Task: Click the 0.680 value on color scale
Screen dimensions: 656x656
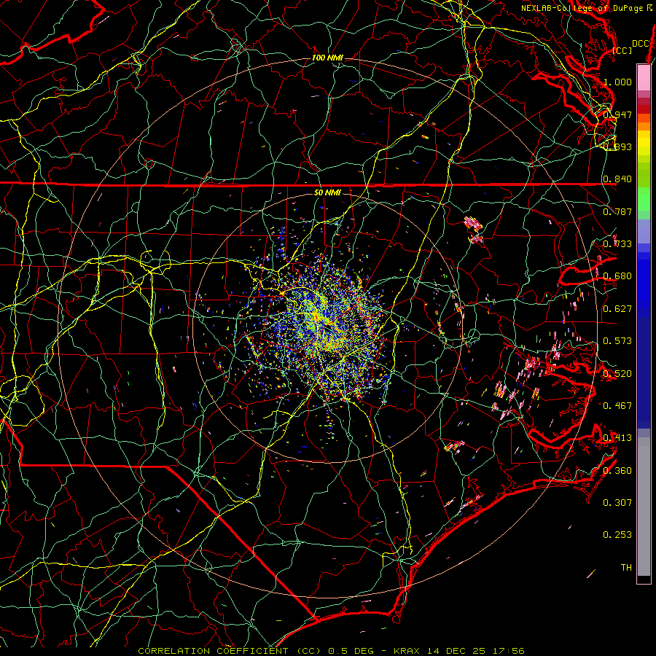Action: point(617,276)
